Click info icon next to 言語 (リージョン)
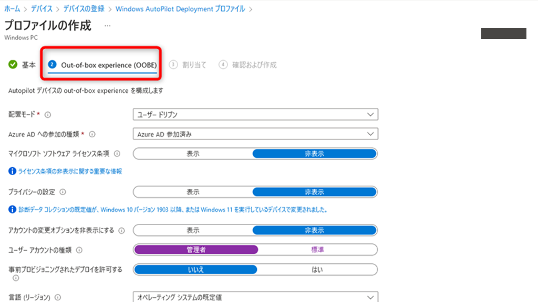538x302 pixels. click(57, 297)
